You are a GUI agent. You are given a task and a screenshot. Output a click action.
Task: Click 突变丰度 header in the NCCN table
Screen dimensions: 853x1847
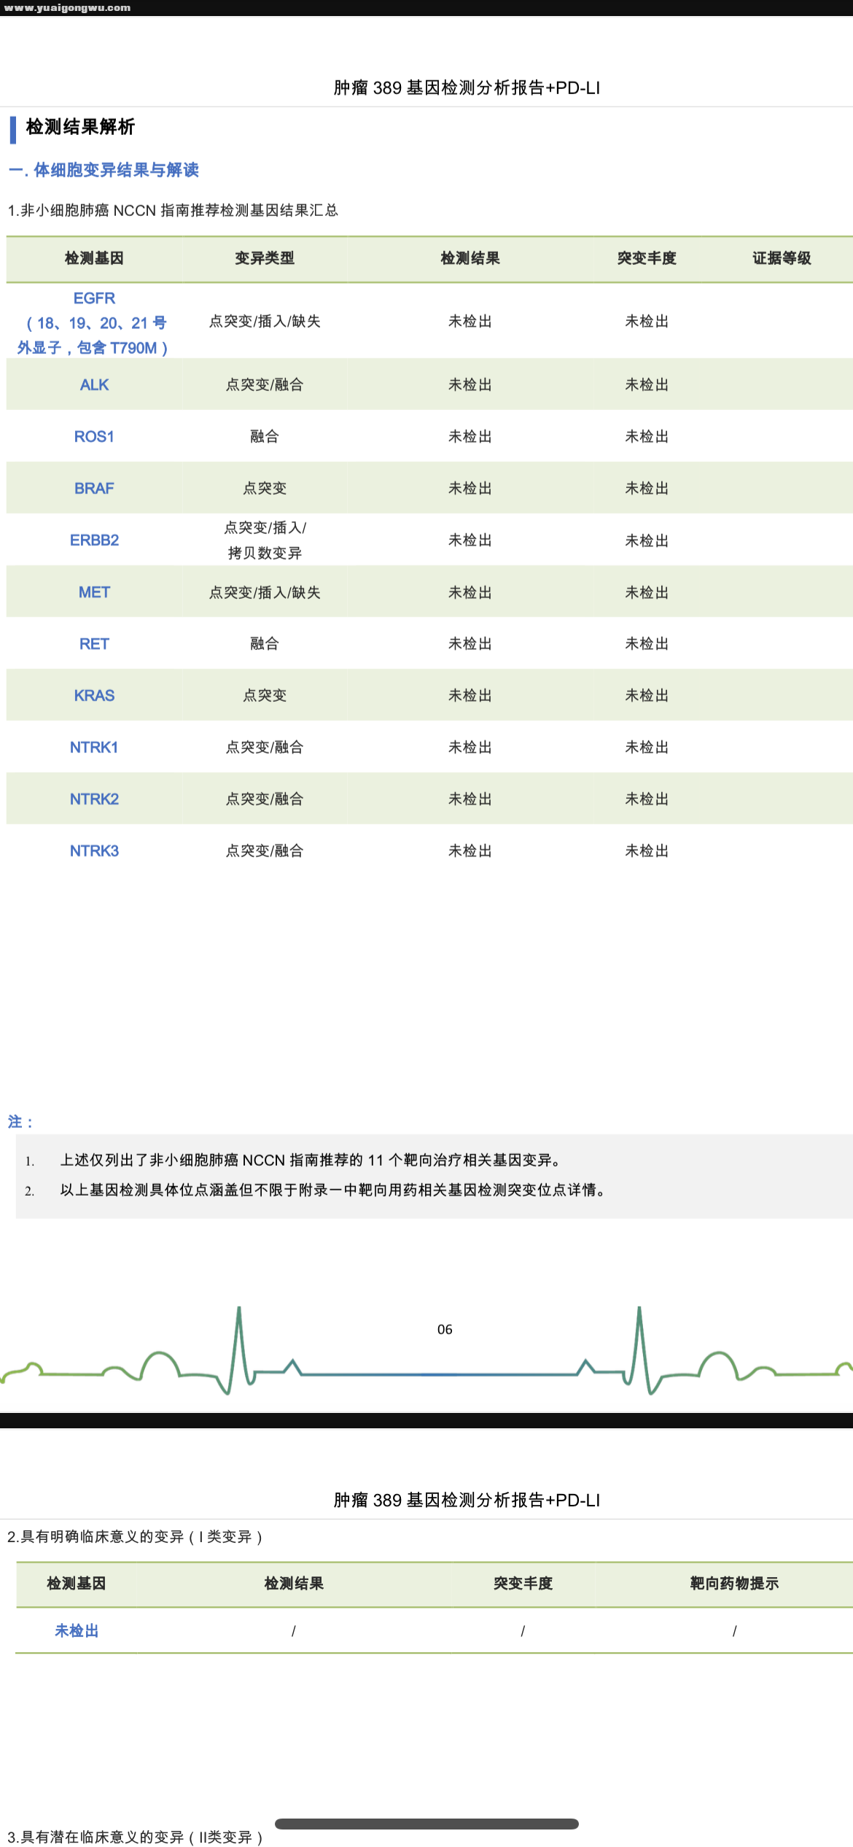point(647,258)
